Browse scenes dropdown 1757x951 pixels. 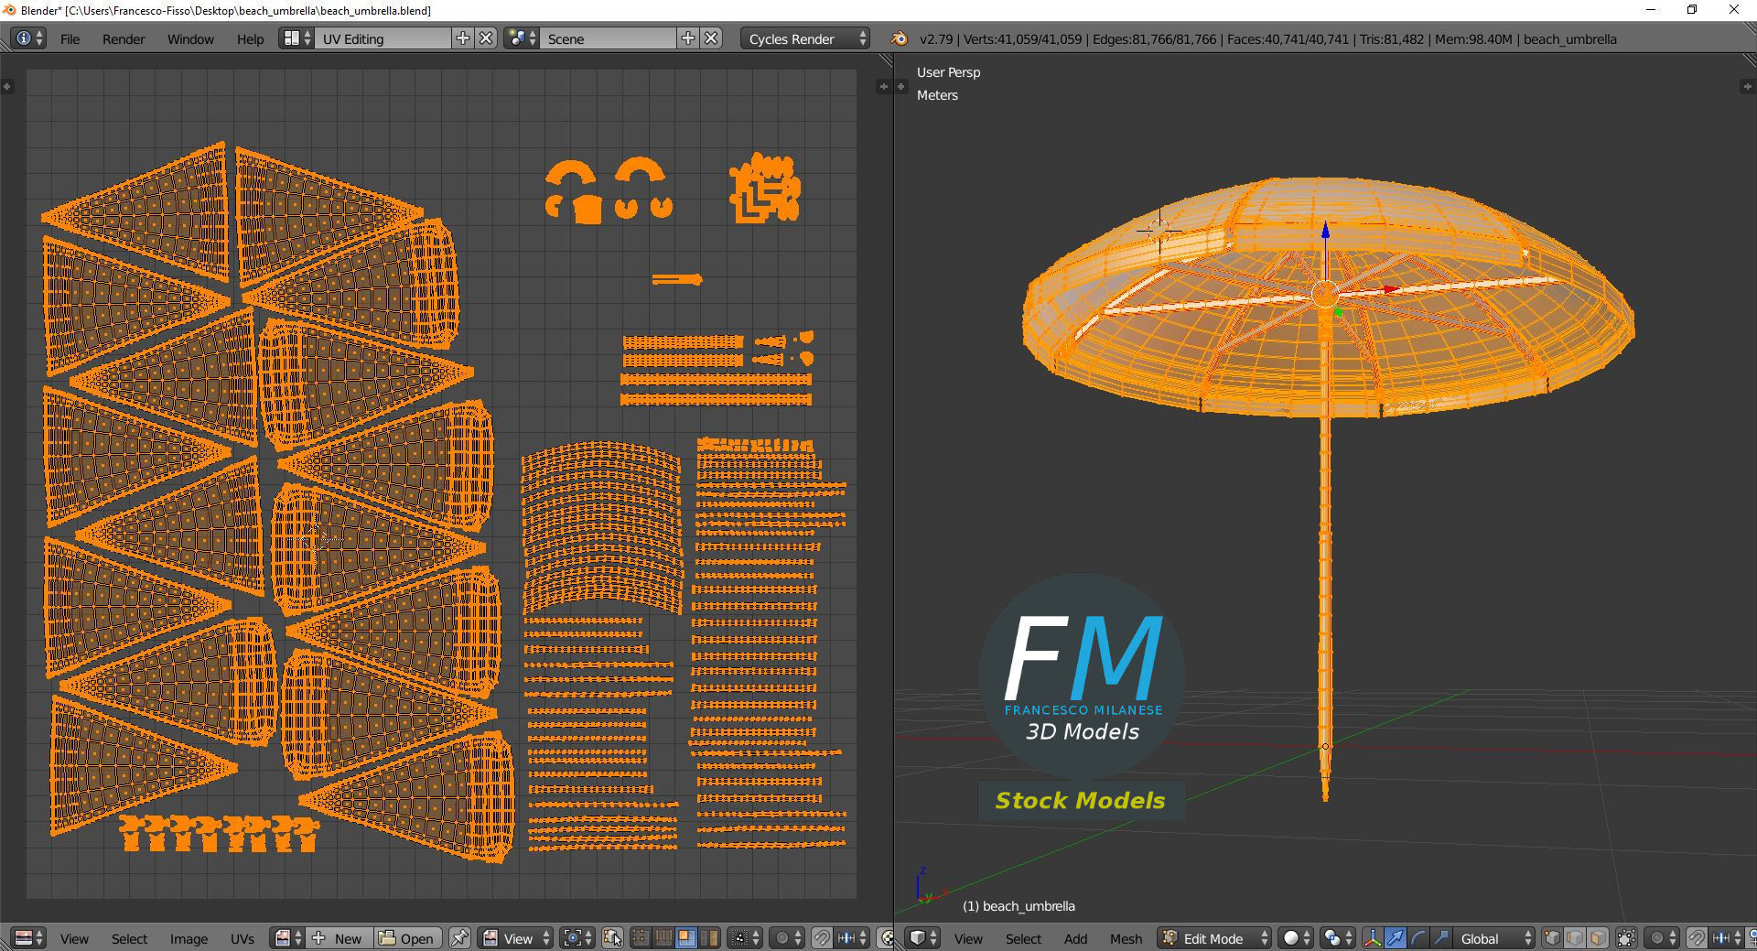click(522, 38)
